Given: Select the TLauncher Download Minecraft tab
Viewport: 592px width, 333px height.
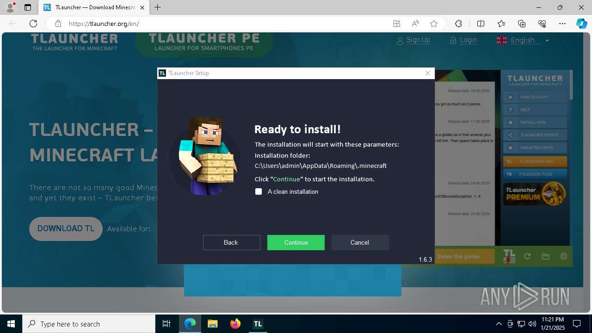Looking at the screenshot, I should click(x=94, y=7).
